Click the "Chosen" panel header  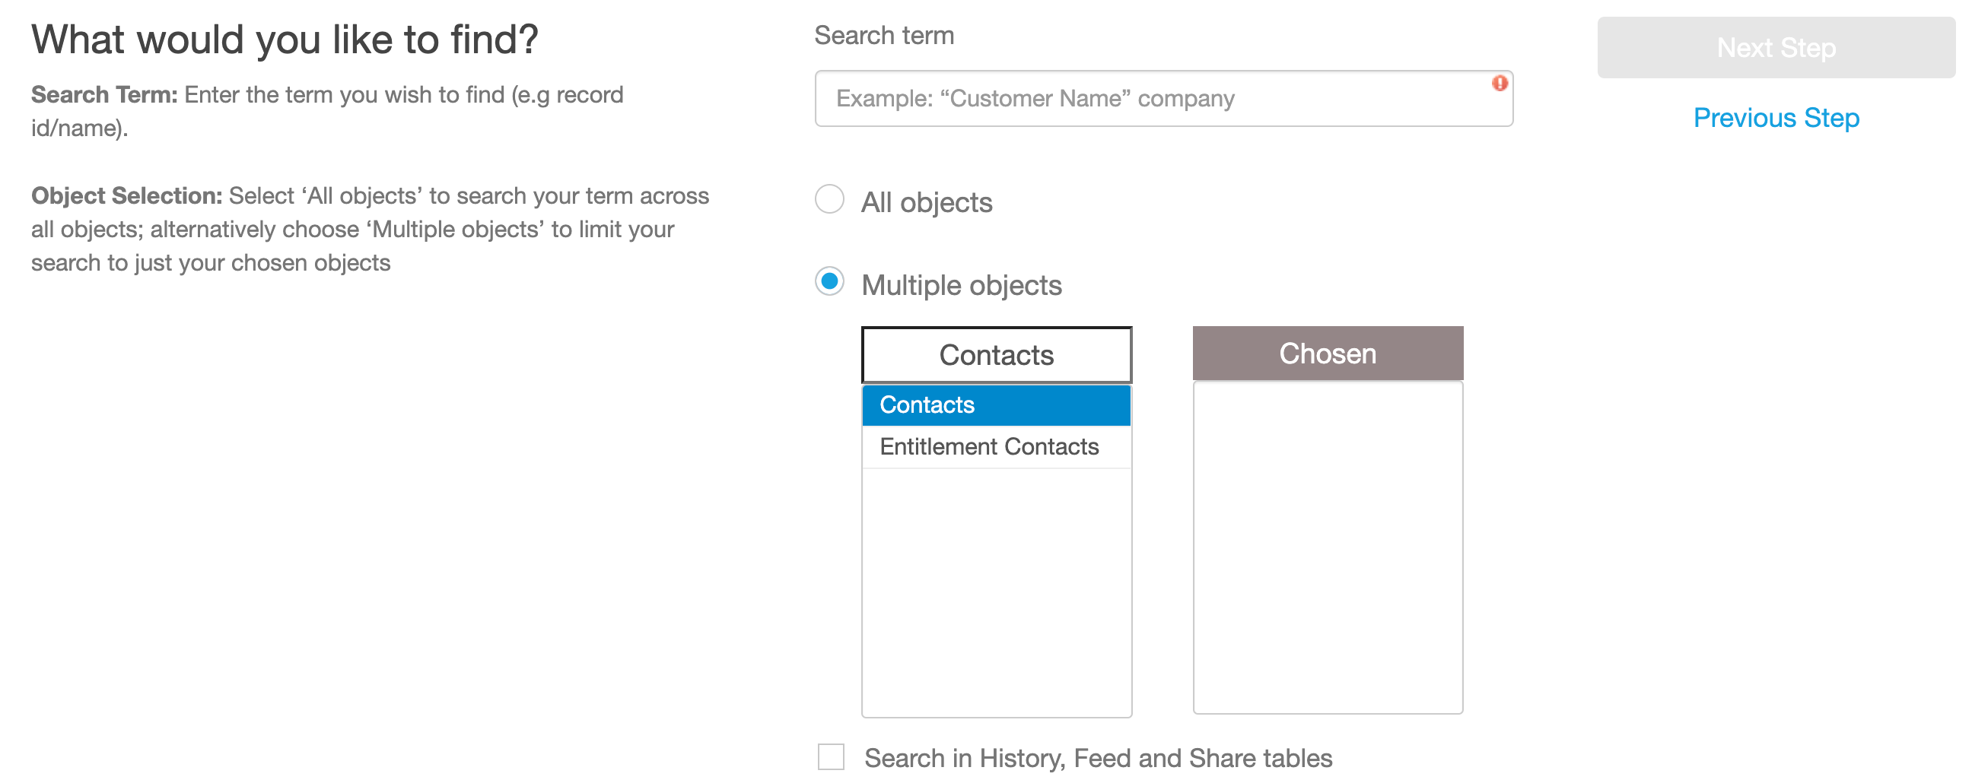pos(1328,353)
